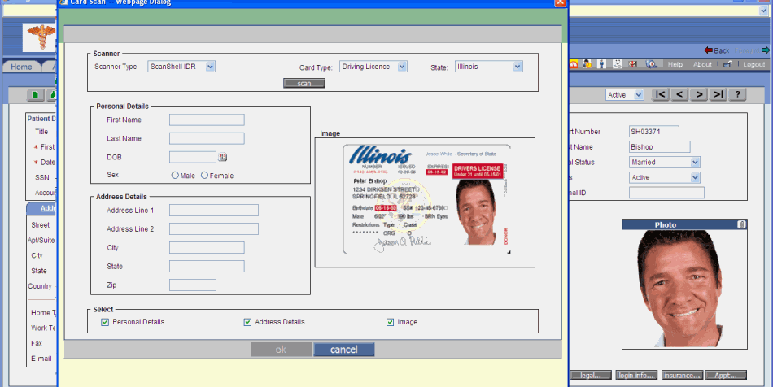Screen dimensions: 773x387
Task: Click the cancel button in dialog
Action: (344, 350)
